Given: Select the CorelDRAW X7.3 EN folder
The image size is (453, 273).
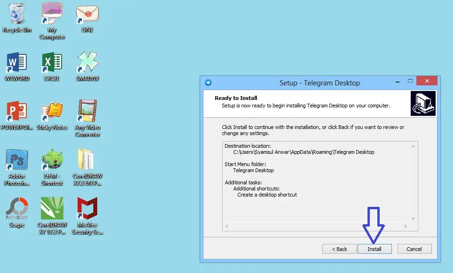Looking at the screenshot, I should point(87,167).
